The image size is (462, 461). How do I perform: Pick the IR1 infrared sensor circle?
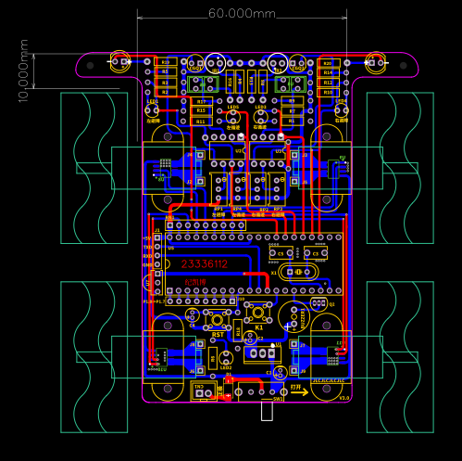pyautogui.click(x=216, y=63)
